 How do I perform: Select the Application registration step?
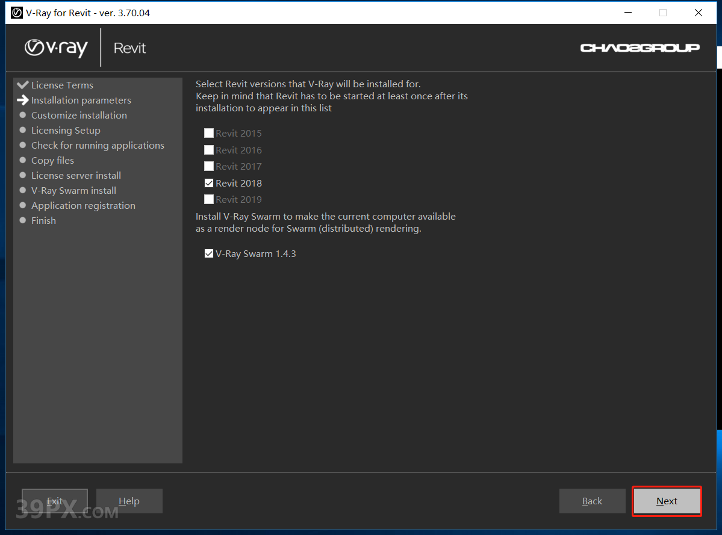pyautogui.click(x=83, y=206)
